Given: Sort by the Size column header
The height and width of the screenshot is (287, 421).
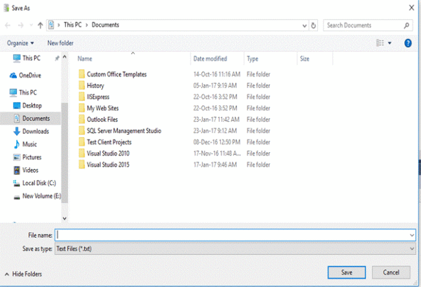Looking at the screenshot, I should click(304, 59).
